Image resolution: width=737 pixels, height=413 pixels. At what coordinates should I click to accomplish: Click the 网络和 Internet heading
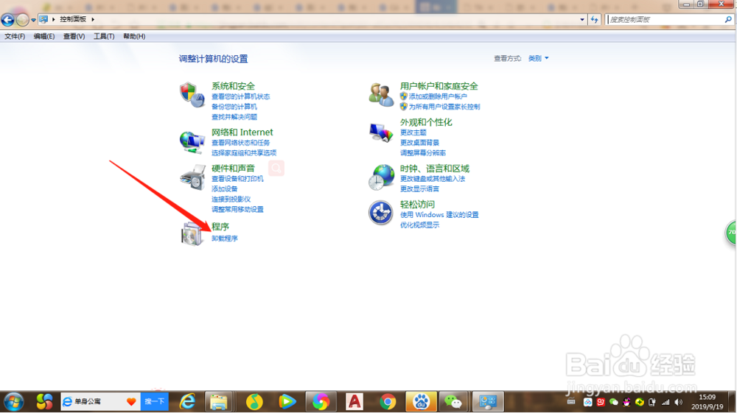point(242,133)
